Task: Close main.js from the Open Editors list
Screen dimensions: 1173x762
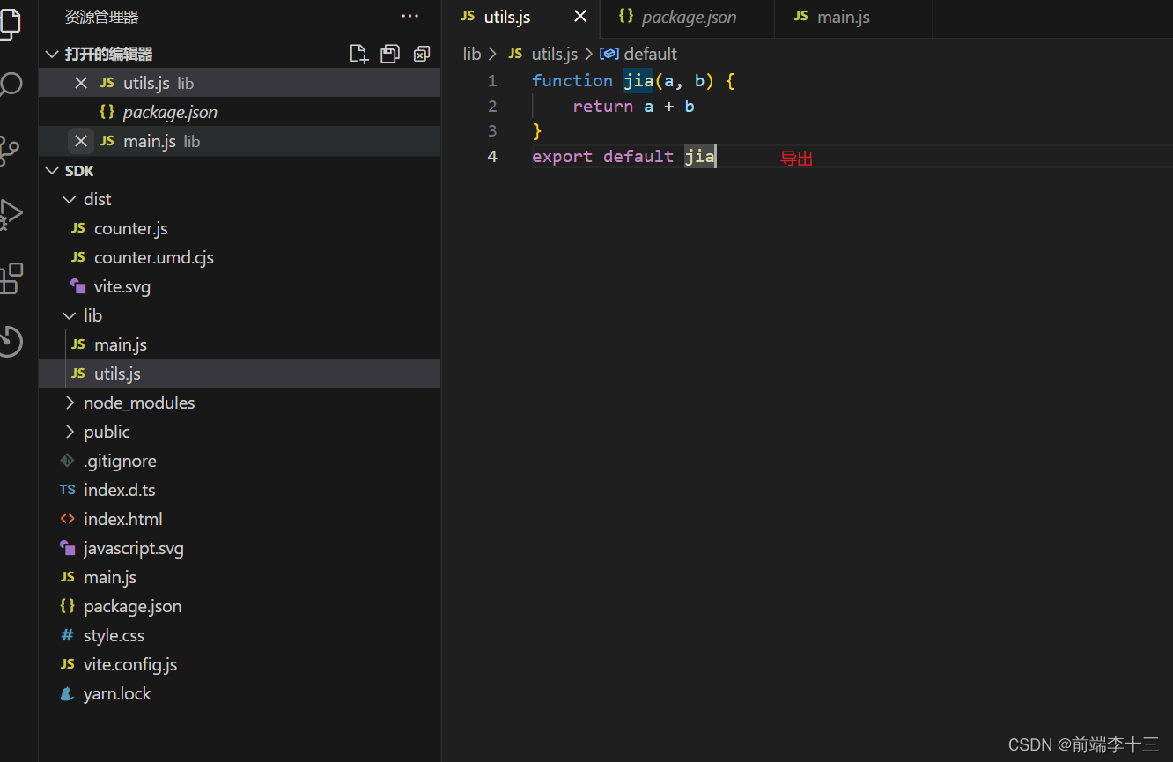Action: click(x=80, y=140)
